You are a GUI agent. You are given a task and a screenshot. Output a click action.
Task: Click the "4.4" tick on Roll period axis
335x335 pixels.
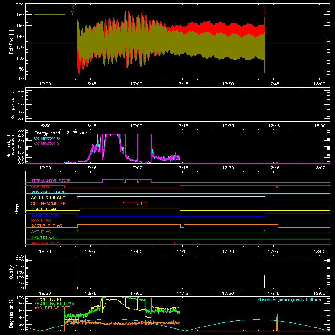click(x=21, y=91)
